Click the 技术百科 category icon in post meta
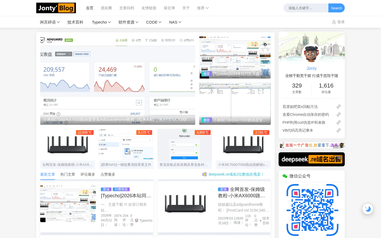The width and height of the screenshot is (381, 238). point(260,221)
